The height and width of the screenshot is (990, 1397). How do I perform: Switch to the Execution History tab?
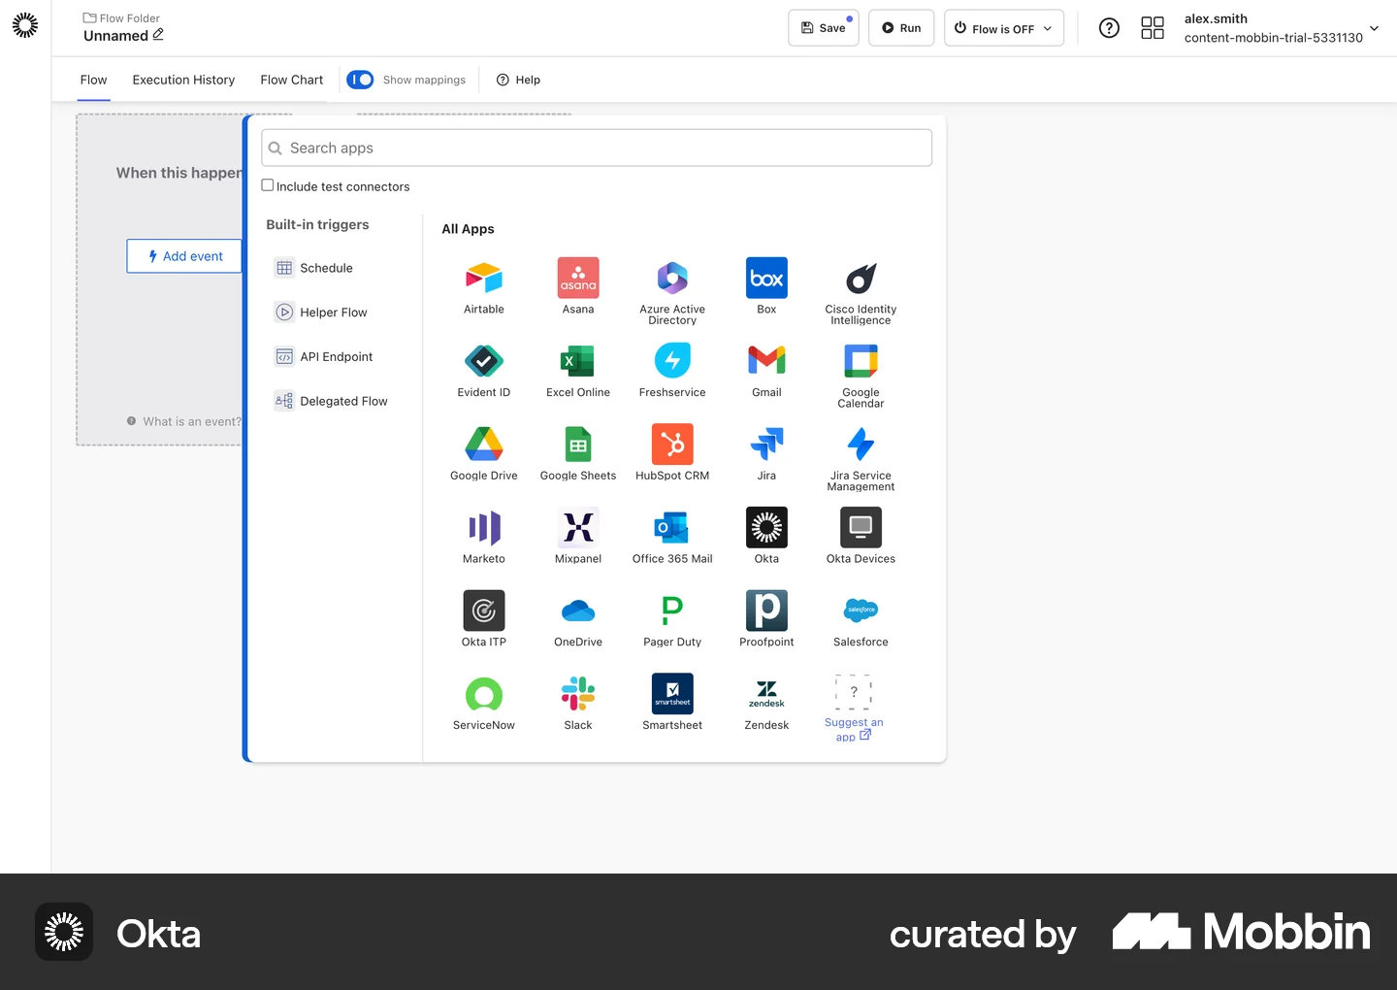(183, 80)
